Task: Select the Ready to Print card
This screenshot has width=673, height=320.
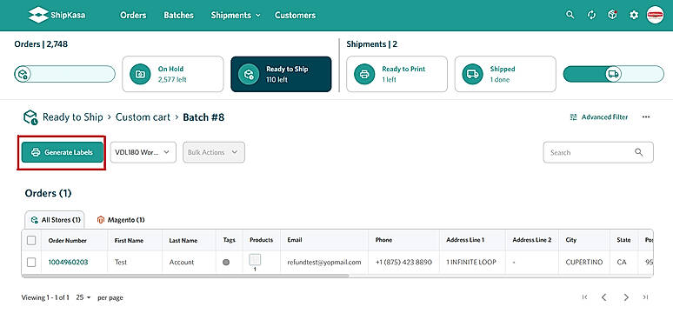Action: tap(397, 74)
